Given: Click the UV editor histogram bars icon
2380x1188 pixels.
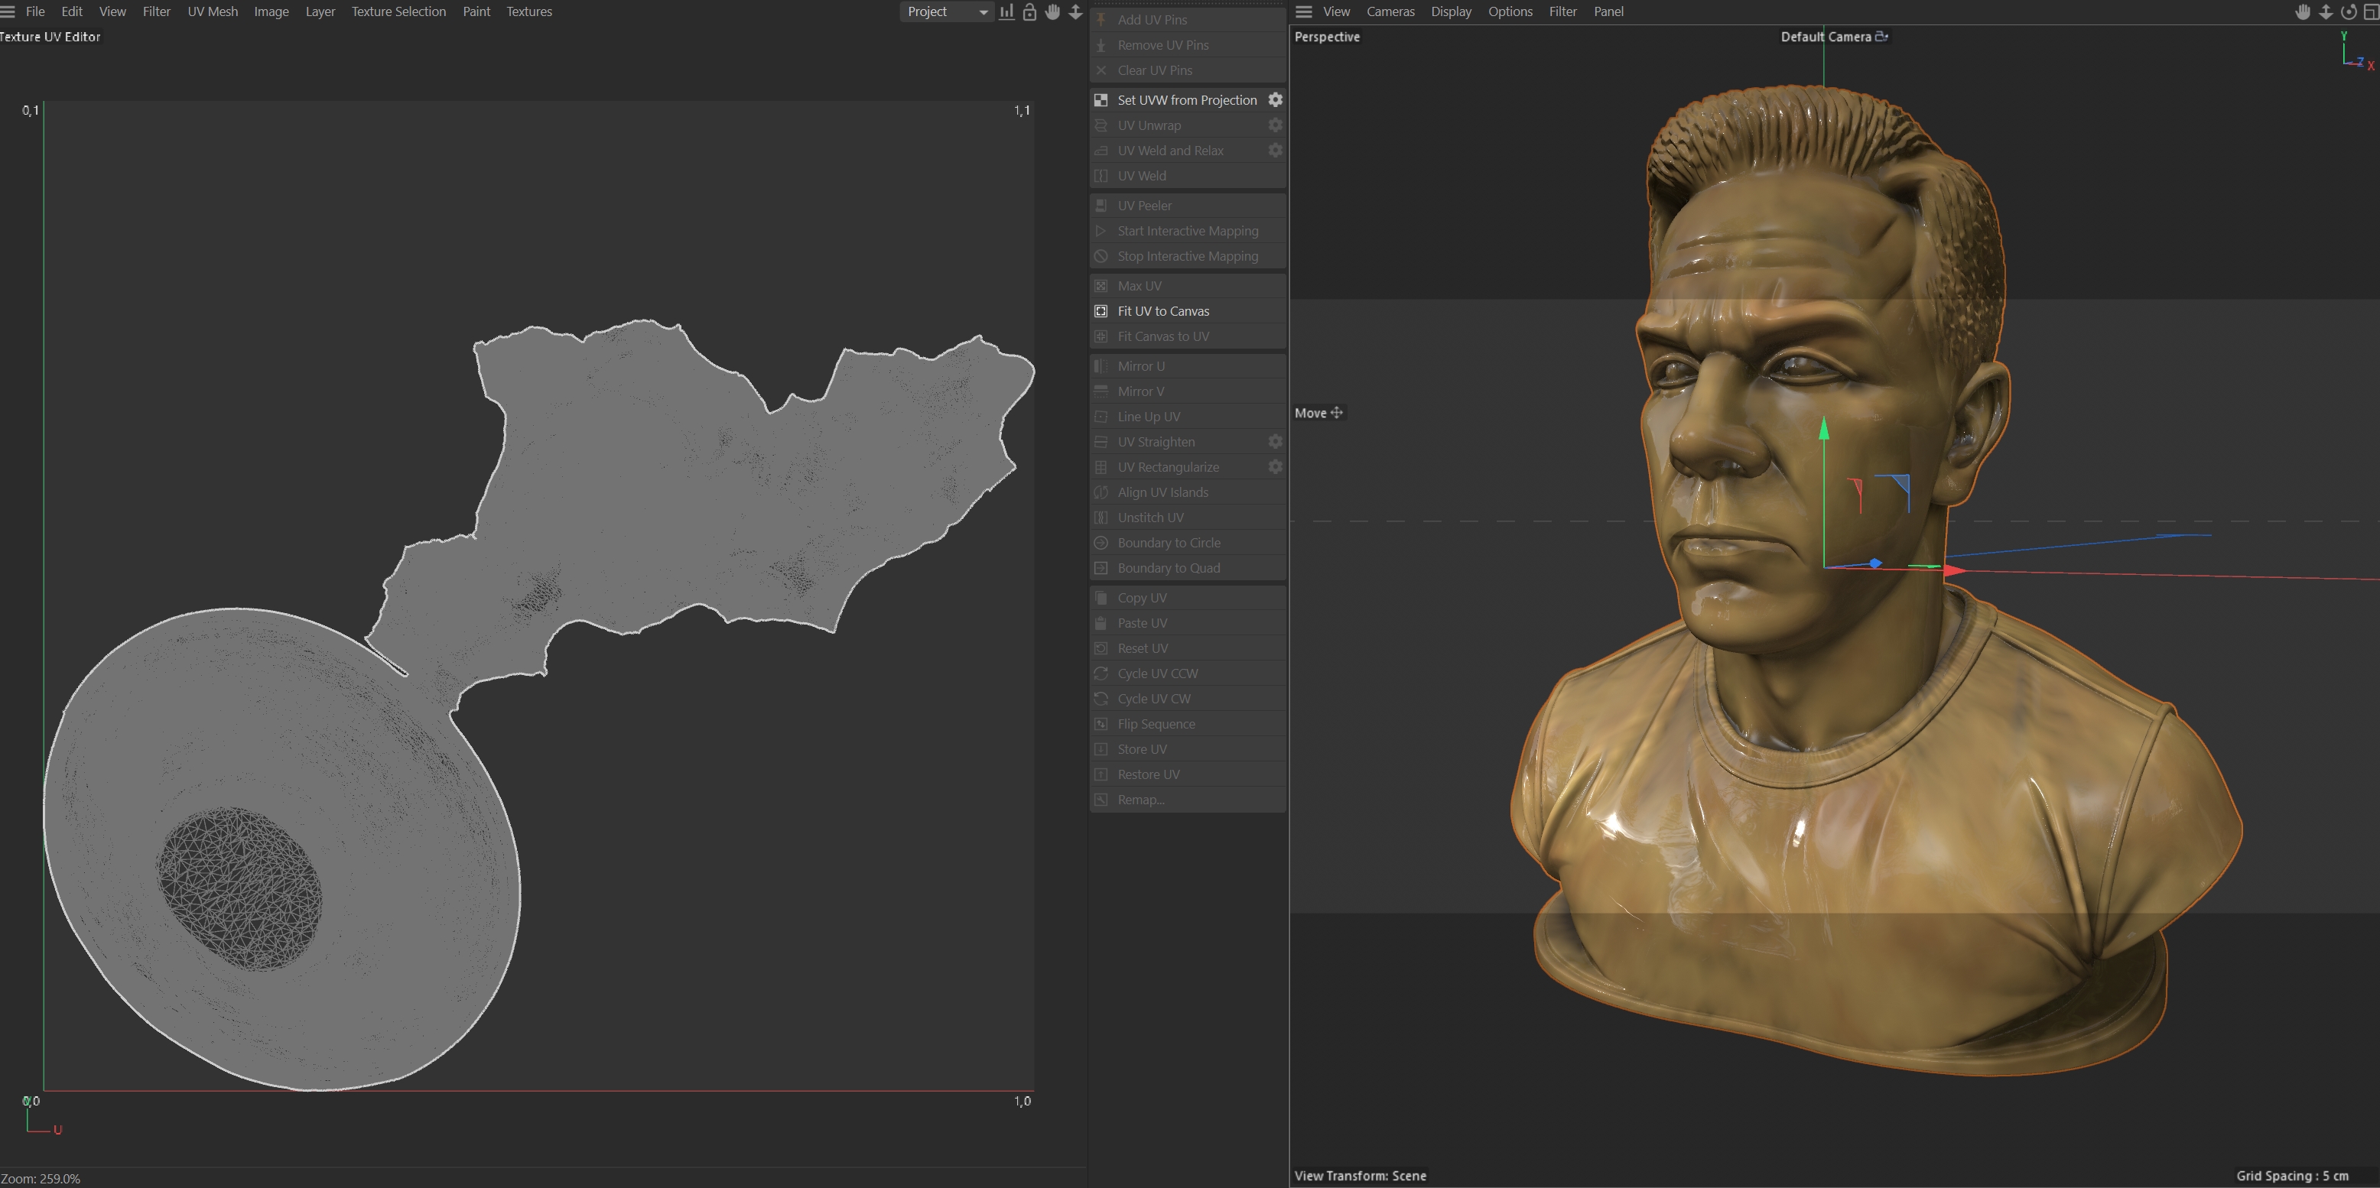Looking at the screenshot, I should 1006,12.
